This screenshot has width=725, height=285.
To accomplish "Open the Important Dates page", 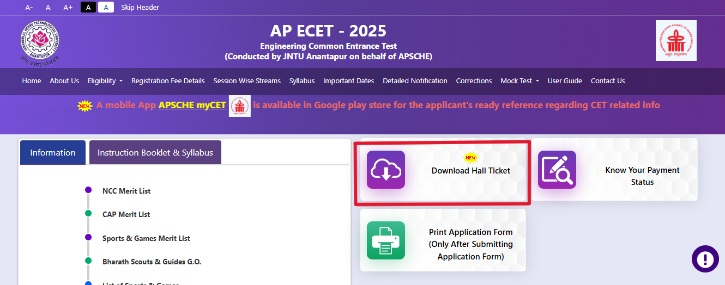I will click(x=349, y=80).
